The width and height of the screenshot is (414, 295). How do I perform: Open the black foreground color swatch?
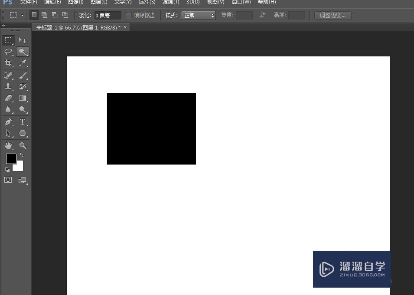pos(11,158)
